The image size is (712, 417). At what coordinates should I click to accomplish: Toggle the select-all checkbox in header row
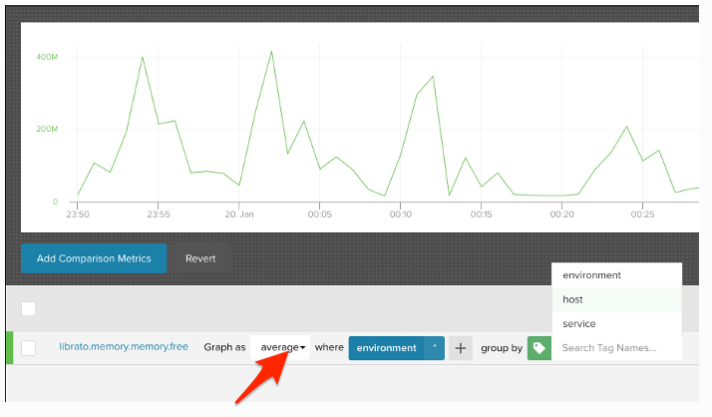tap(29, 309)
